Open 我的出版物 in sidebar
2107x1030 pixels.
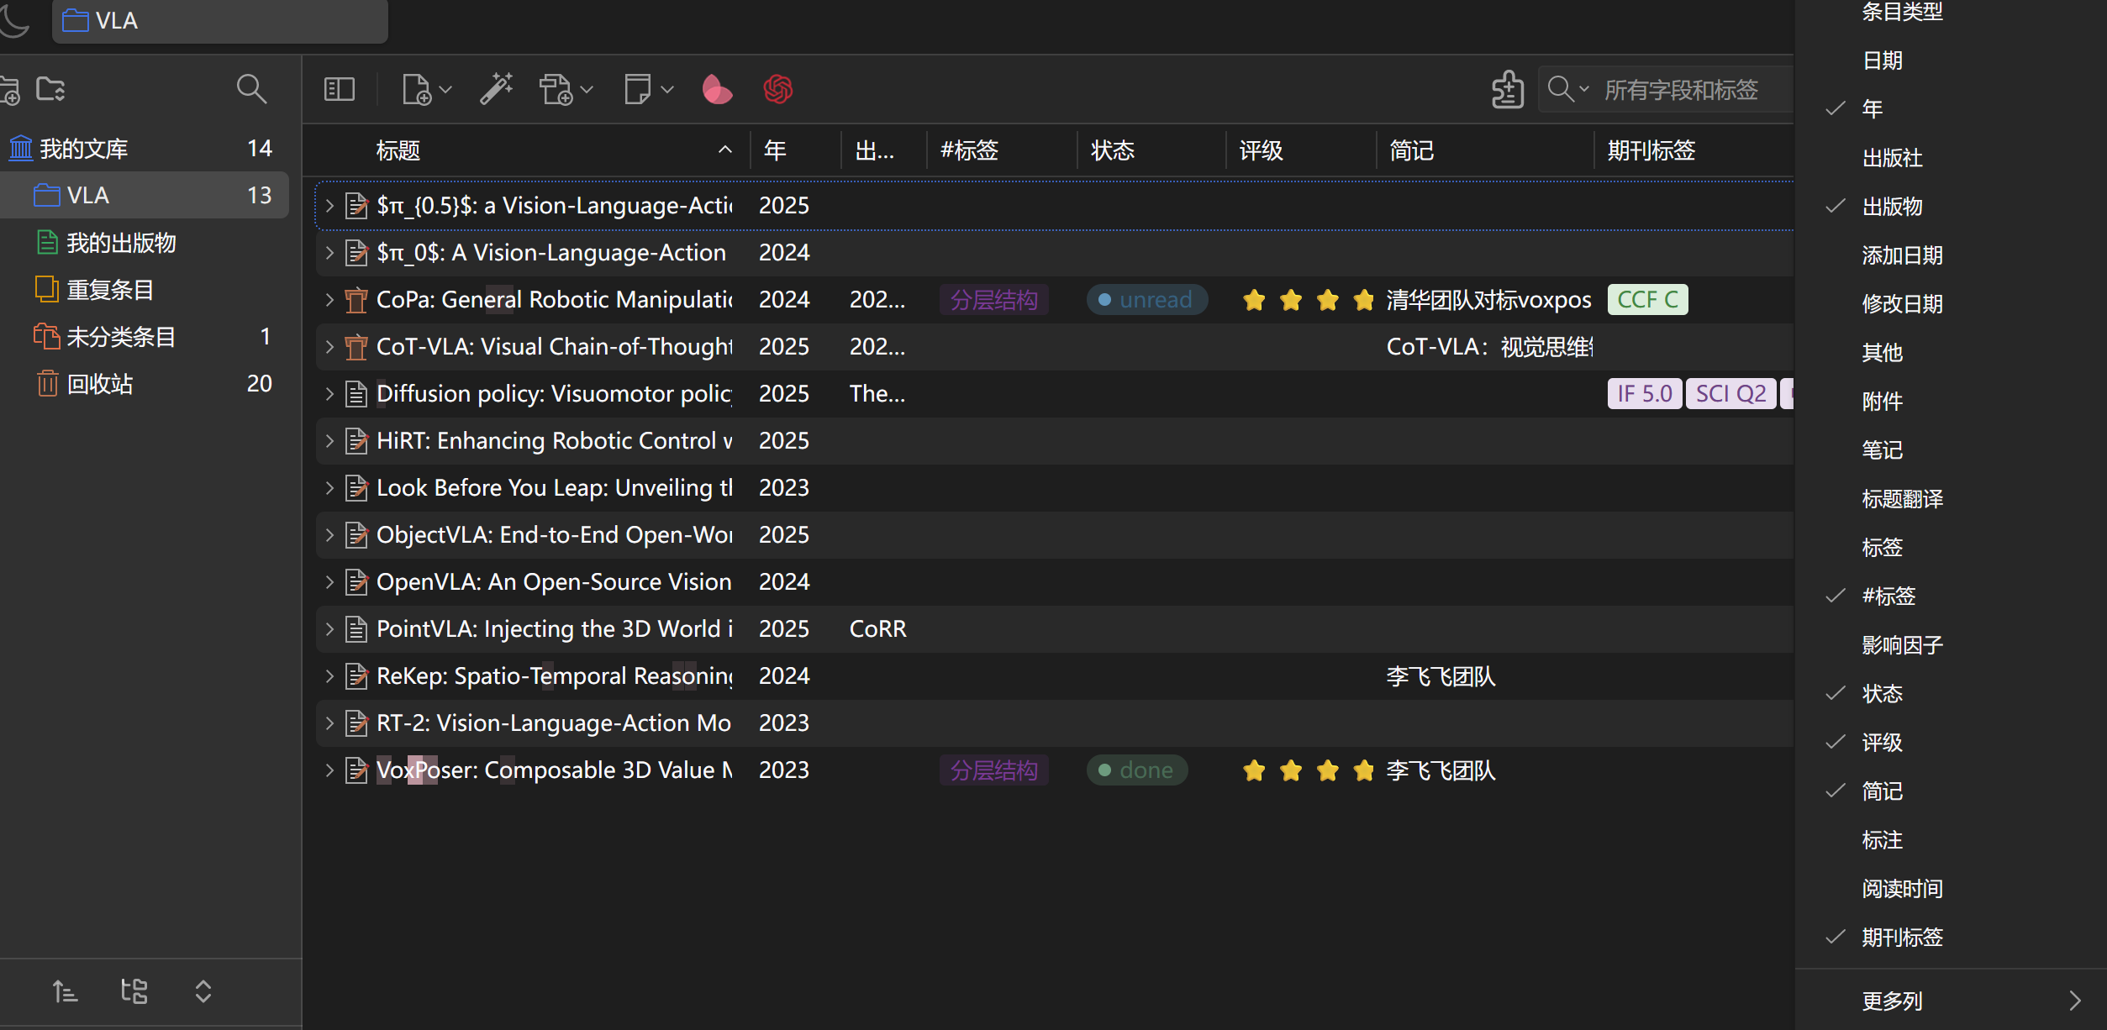point(122,243)
